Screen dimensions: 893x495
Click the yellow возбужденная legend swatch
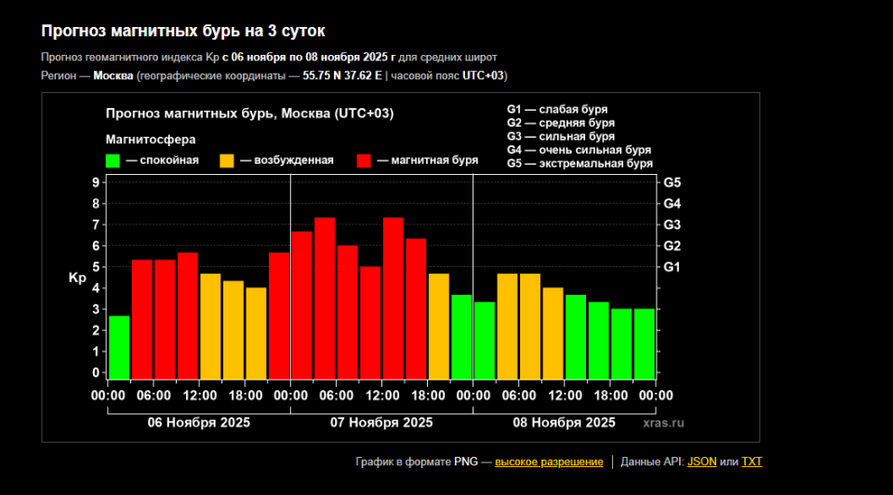click(x=227, y=161)
